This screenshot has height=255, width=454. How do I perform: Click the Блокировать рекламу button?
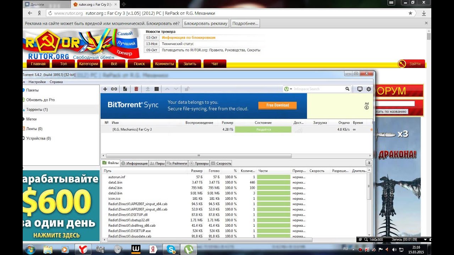click(x=206, y=23)
